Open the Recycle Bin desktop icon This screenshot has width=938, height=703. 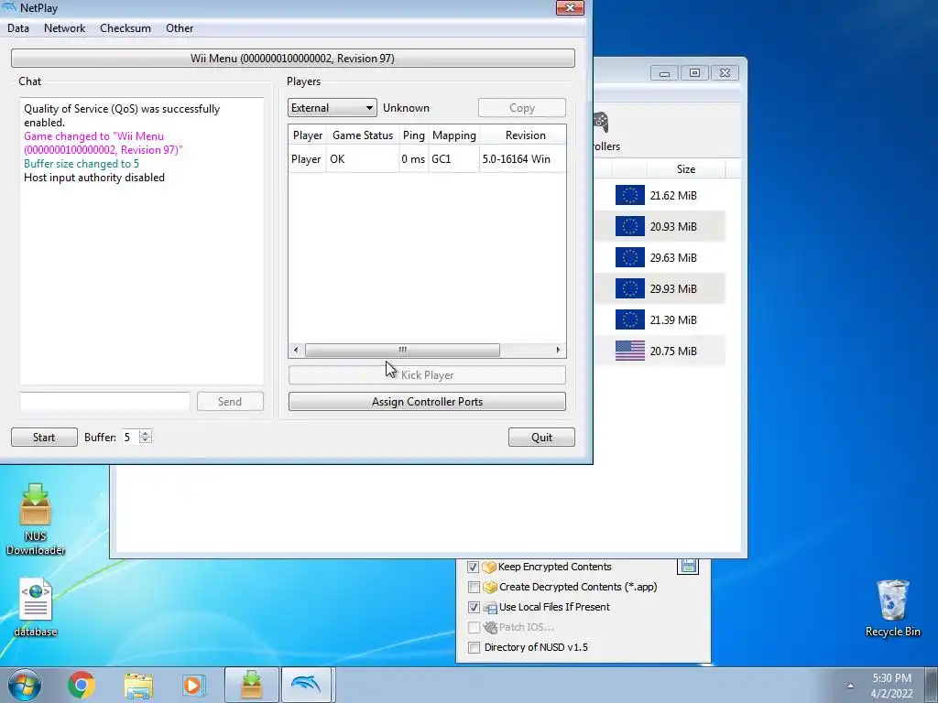tap(892, 608)
